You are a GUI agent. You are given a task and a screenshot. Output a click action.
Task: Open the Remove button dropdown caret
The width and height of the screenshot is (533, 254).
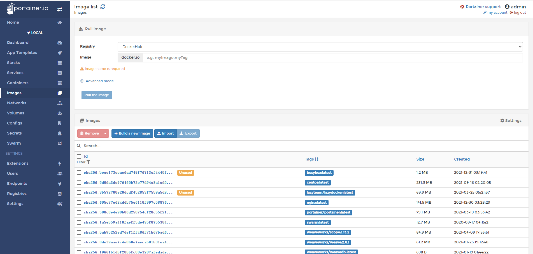click(105, 133)
